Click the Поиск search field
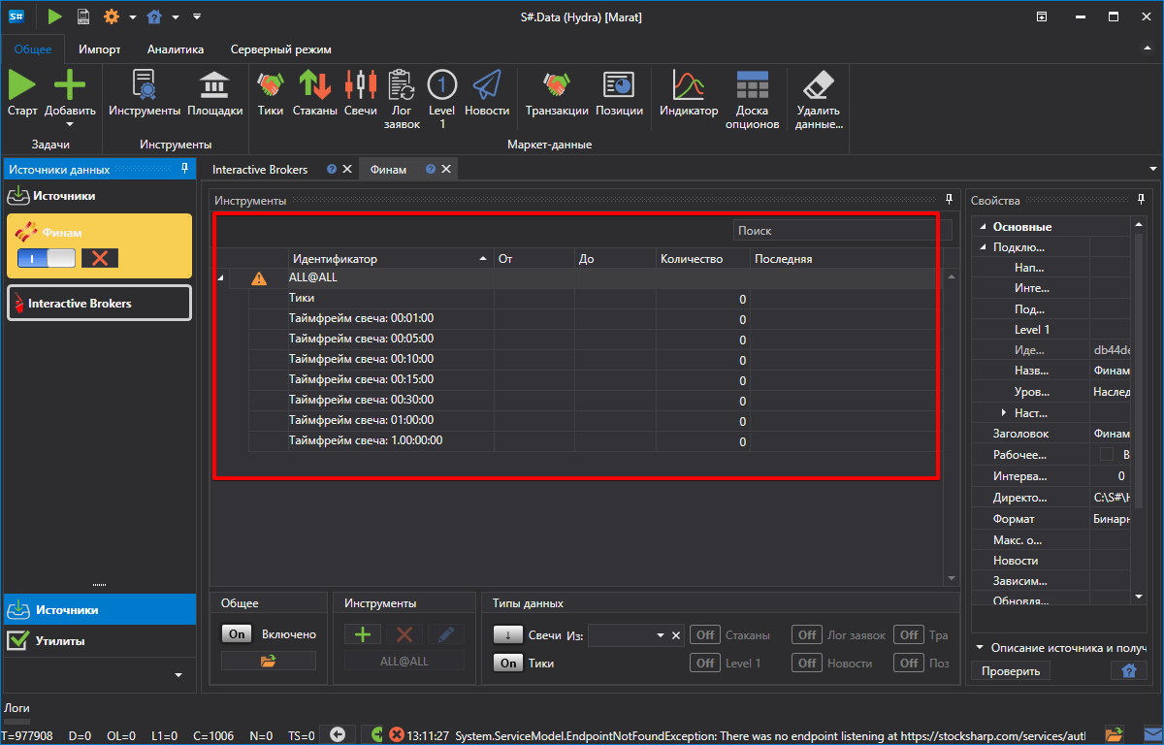 tap(835, 231)
